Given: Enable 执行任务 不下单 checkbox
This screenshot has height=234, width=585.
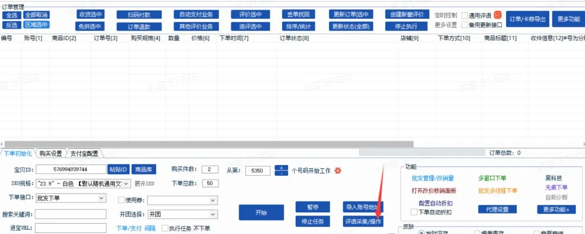Looking at the screenshot, I should pos(165,229).
